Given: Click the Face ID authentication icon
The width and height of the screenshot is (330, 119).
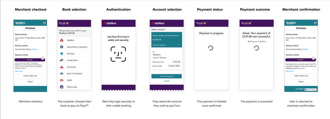Looking at the screenshot, I should [x=118, y=54].
